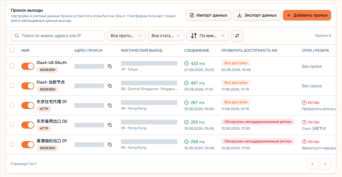342x177 pixels.
Task: Mark the 东京住宅代理 01 row checkbox
Action: [x=12, y=105]
